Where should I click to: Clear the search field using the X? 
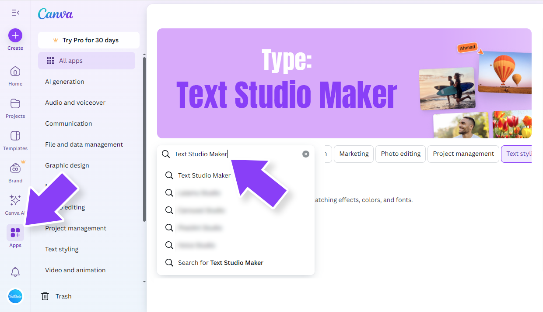point(305,154)
